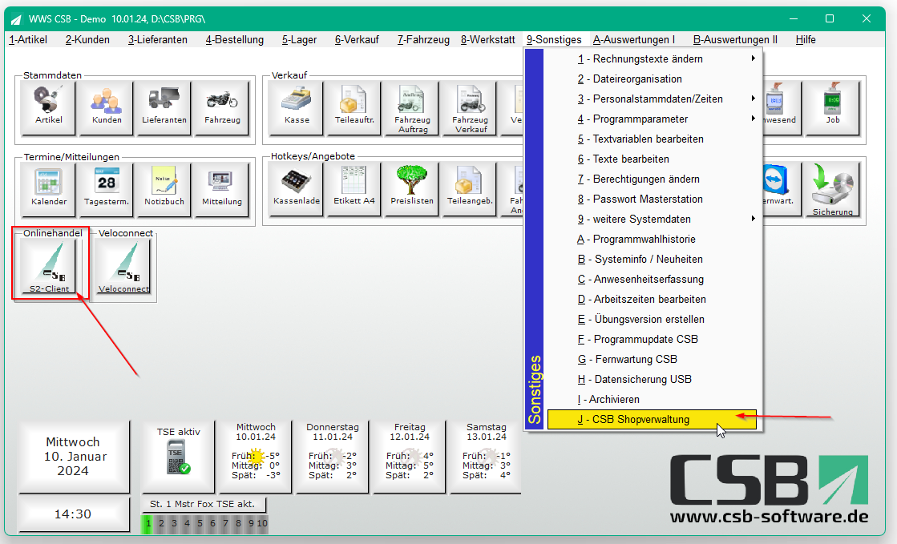Expand the Programmparameter submenu
The height and width of the screenshot is (544, 897).
653,119
